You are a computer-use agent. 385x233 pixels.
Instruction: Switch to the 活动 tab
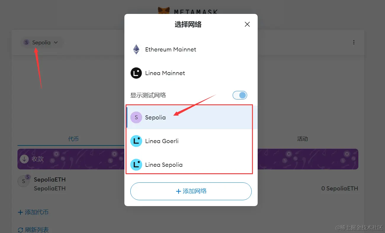click(x=302, y=139)
